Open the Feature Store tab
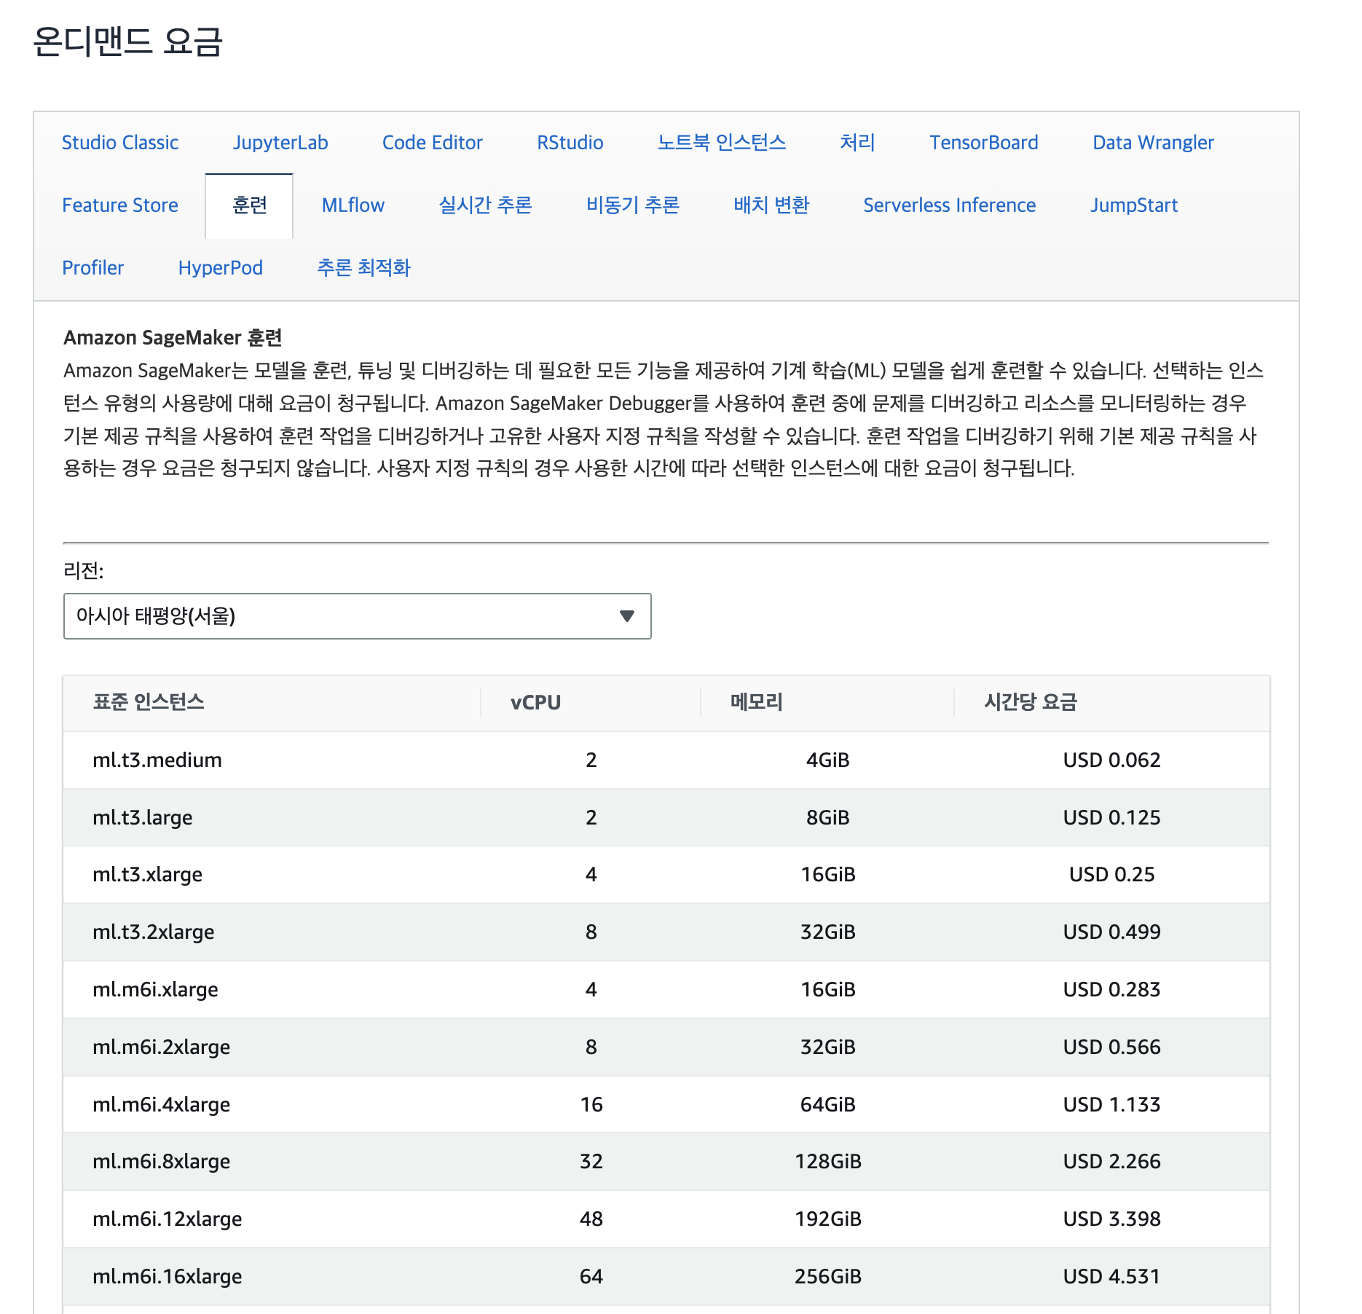The width and height of the screenshot is (1362, 1314). [120, 205]
